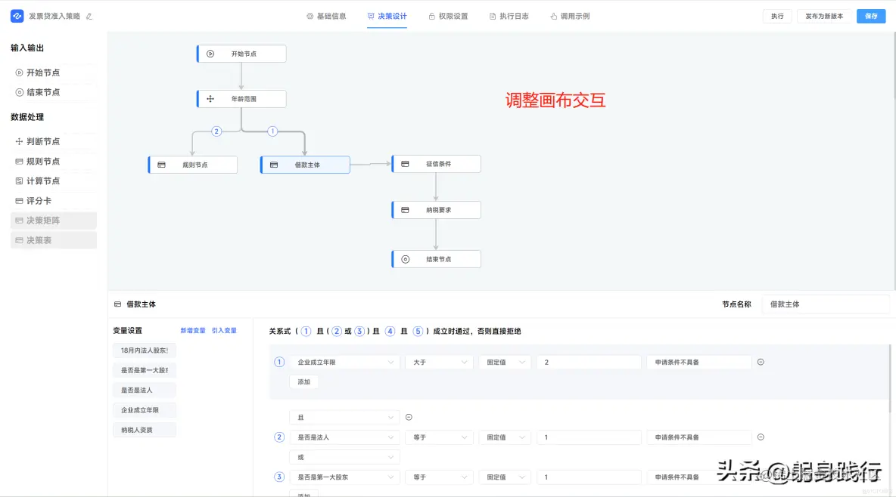Switch to the 权限设置 tab
This screenshot has width=896, height=497.
450,15
